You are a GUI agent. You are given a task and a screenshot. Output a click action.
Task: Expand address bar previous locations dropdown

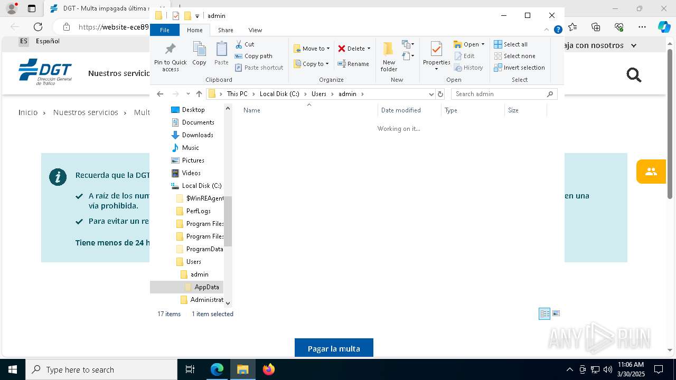click(431, 94)
